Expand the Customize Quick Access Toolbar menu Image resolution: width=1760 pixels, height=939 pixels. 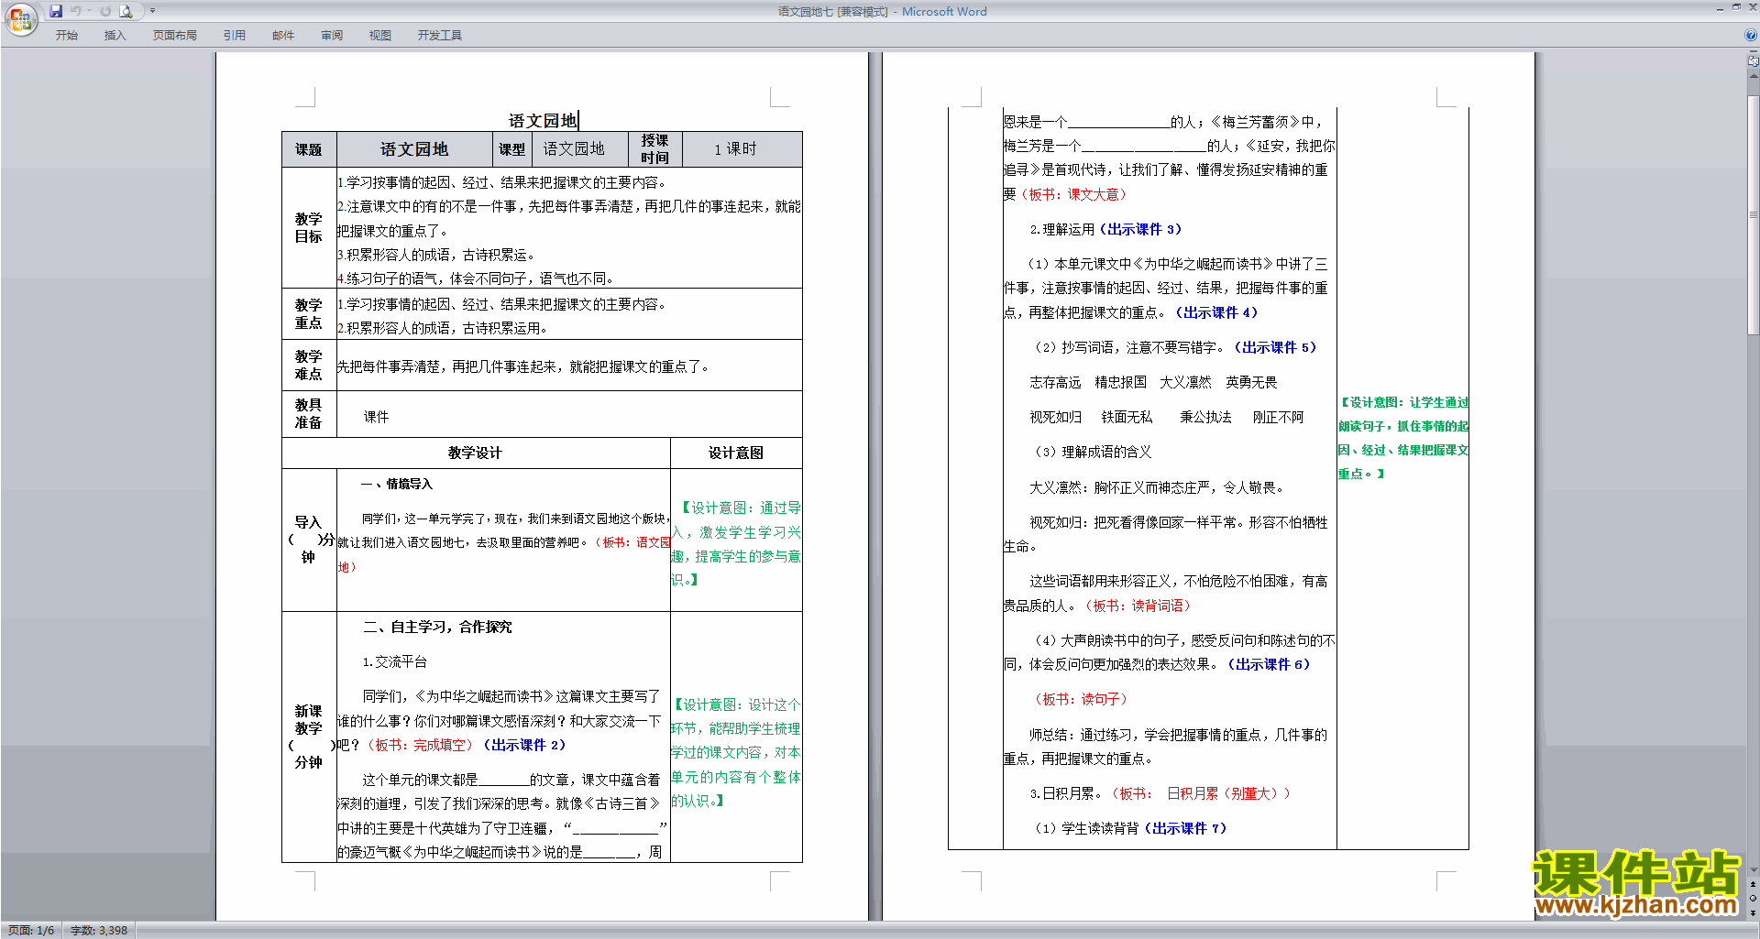pyautogui.click(x=152, y=11)
